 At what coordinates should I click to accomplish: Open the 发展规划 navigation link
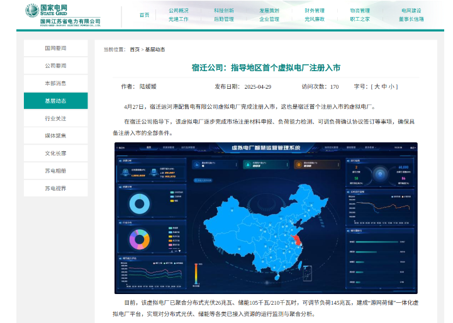(x=269, y=11)
